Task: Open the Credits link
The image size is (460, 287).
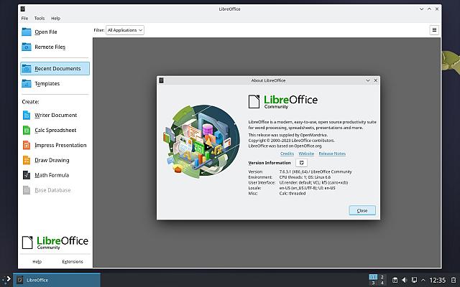Action: 287,154
